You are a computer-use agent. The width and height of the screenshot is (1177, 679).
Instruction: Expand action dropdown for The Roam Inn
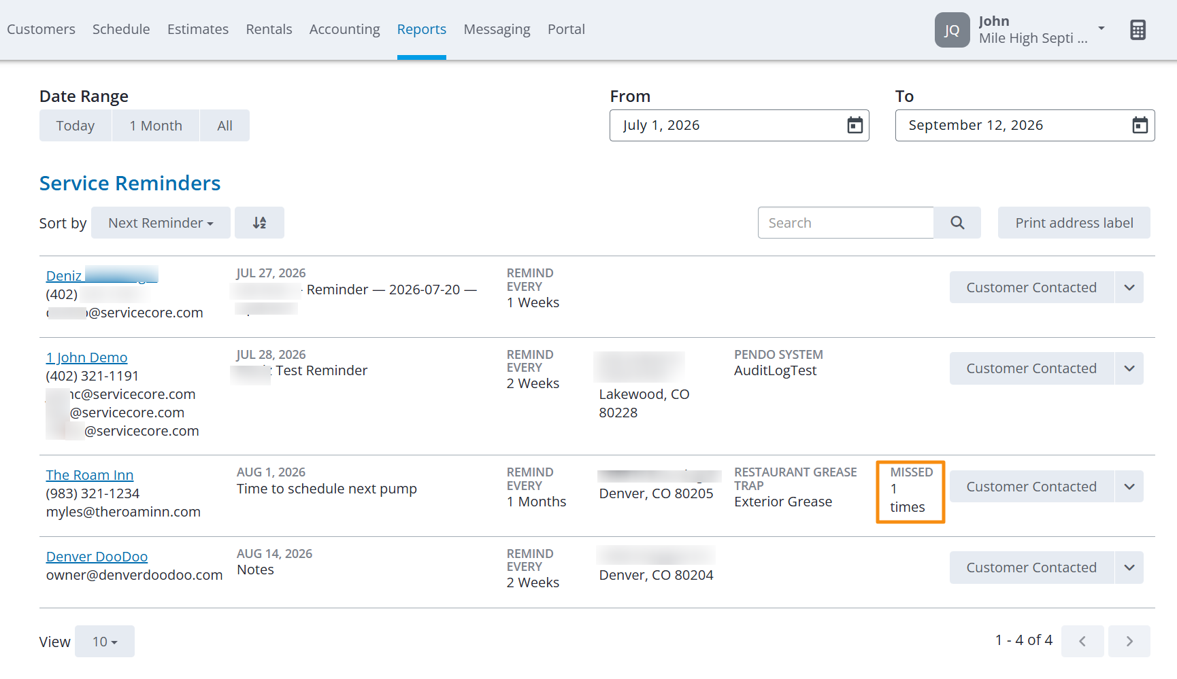click(x=1129, y=487)
